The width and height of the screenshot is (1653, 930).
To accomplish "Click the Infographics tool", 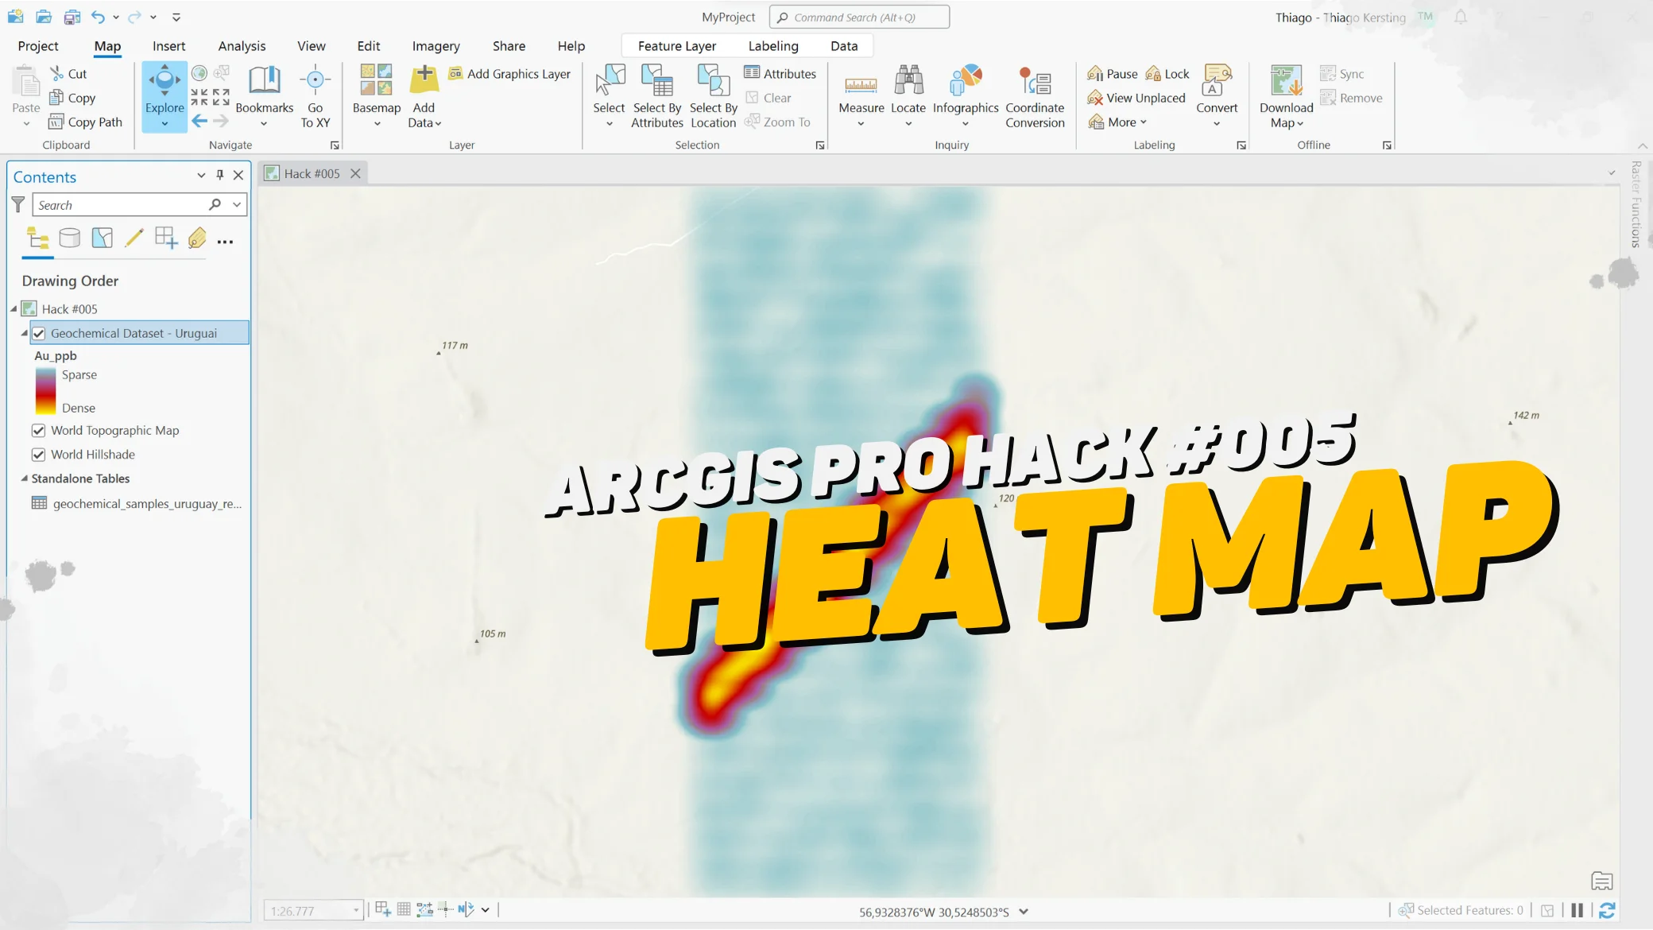I will pyautogui.click(x=966, y=95).
